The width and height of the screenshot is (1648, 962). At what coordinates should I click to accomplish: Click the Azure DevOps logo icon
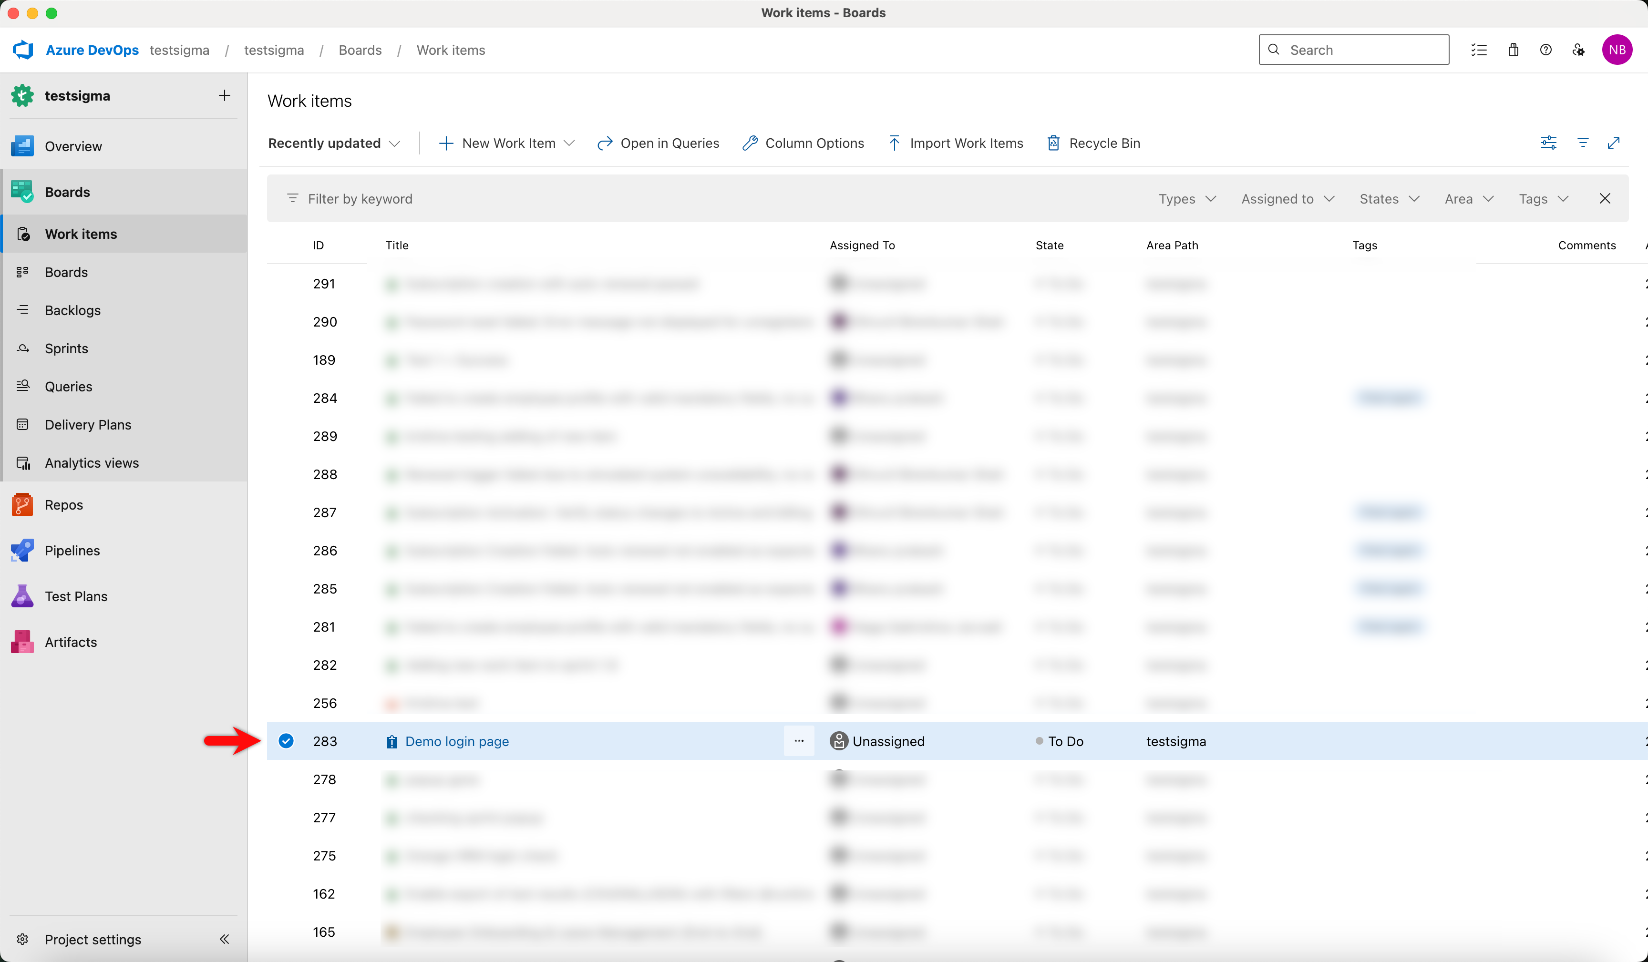(x=23, y=50)
